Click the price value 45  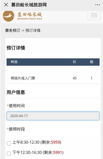coord(74,78)
